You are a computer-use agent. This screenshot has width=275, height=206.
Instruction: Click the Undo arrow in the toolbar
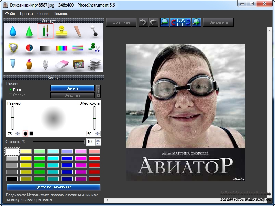point(143,22)
